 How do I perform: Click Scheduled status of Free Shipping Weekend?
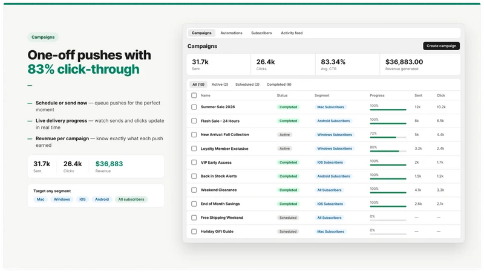288,218
